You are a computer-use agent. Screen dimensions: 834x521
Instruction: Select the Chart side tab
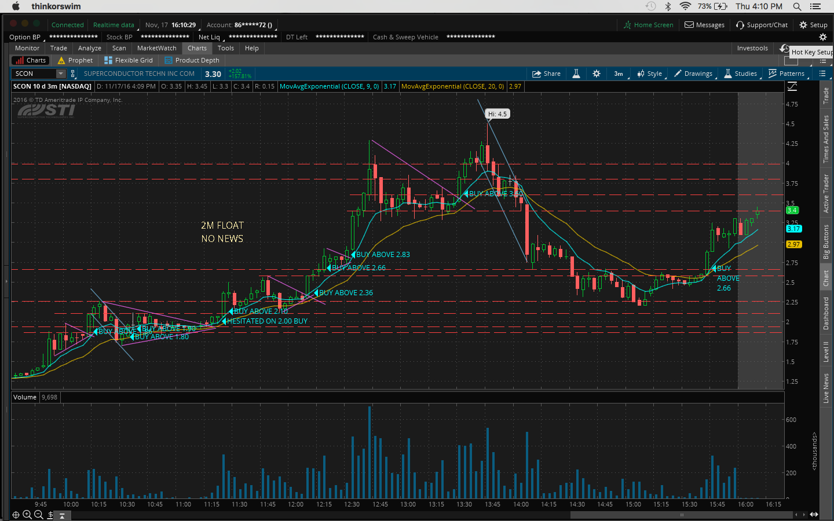(x=826, y=278)
